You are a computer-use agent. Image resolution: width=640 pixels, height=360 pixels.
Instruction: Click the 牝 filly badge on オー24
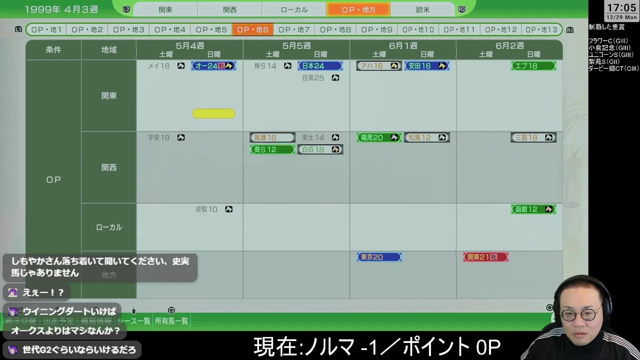pyautogui.click(x=221, y=66)
